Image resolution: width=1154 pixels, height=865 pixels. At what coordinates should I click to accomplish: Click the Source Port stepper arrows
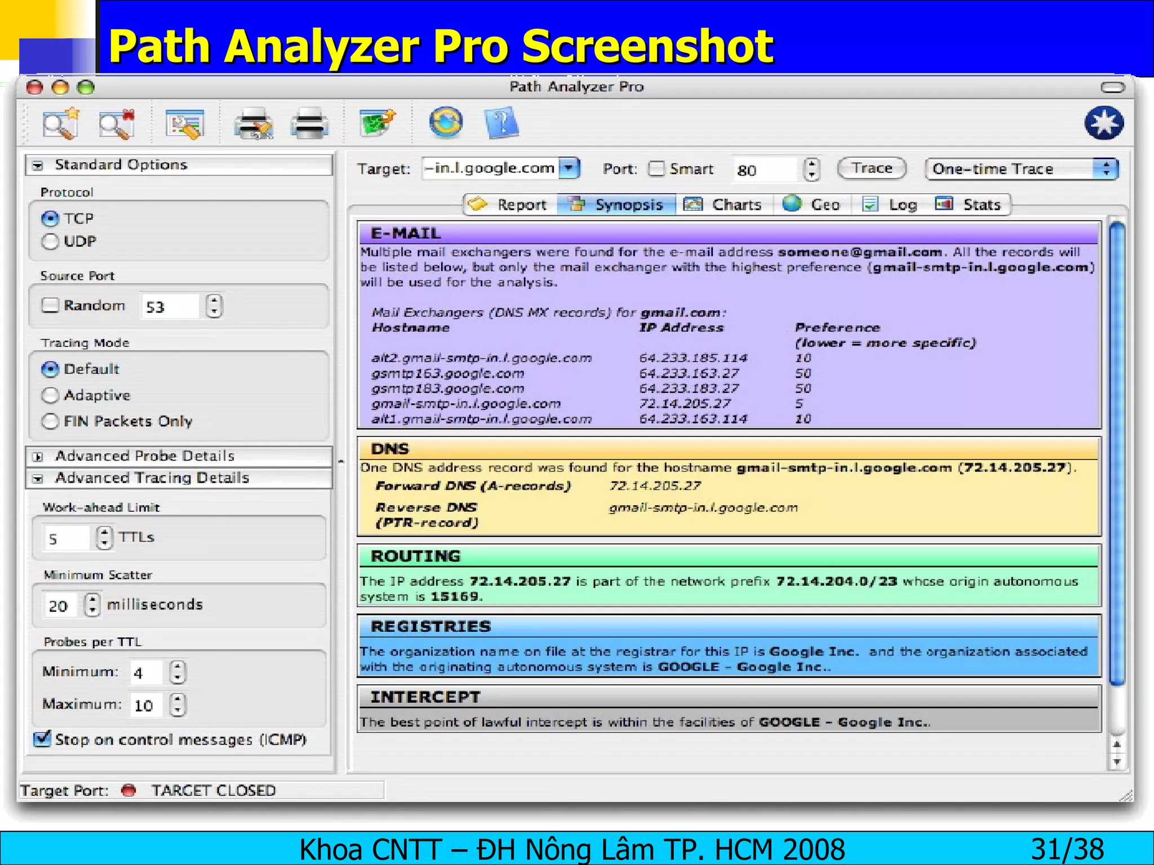pyautogui.click(x=214, y=306)
